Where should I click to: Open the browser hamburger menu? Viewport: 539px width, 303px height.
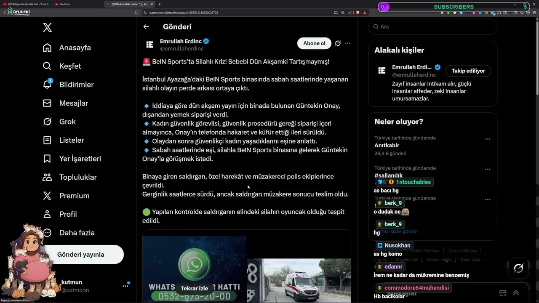[535, 13]
